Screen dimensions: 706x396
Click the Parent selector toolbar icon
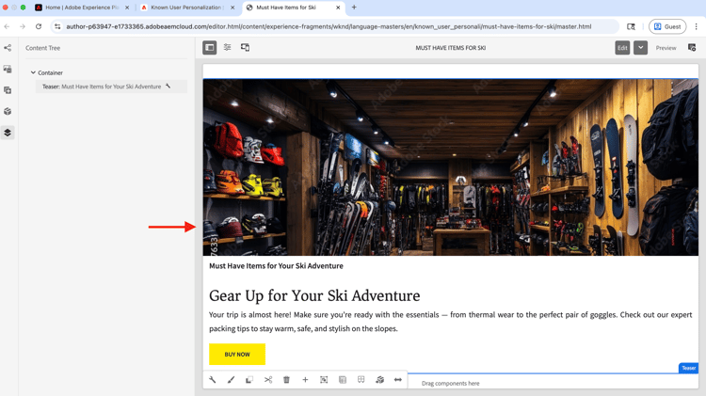pos(343,380)
